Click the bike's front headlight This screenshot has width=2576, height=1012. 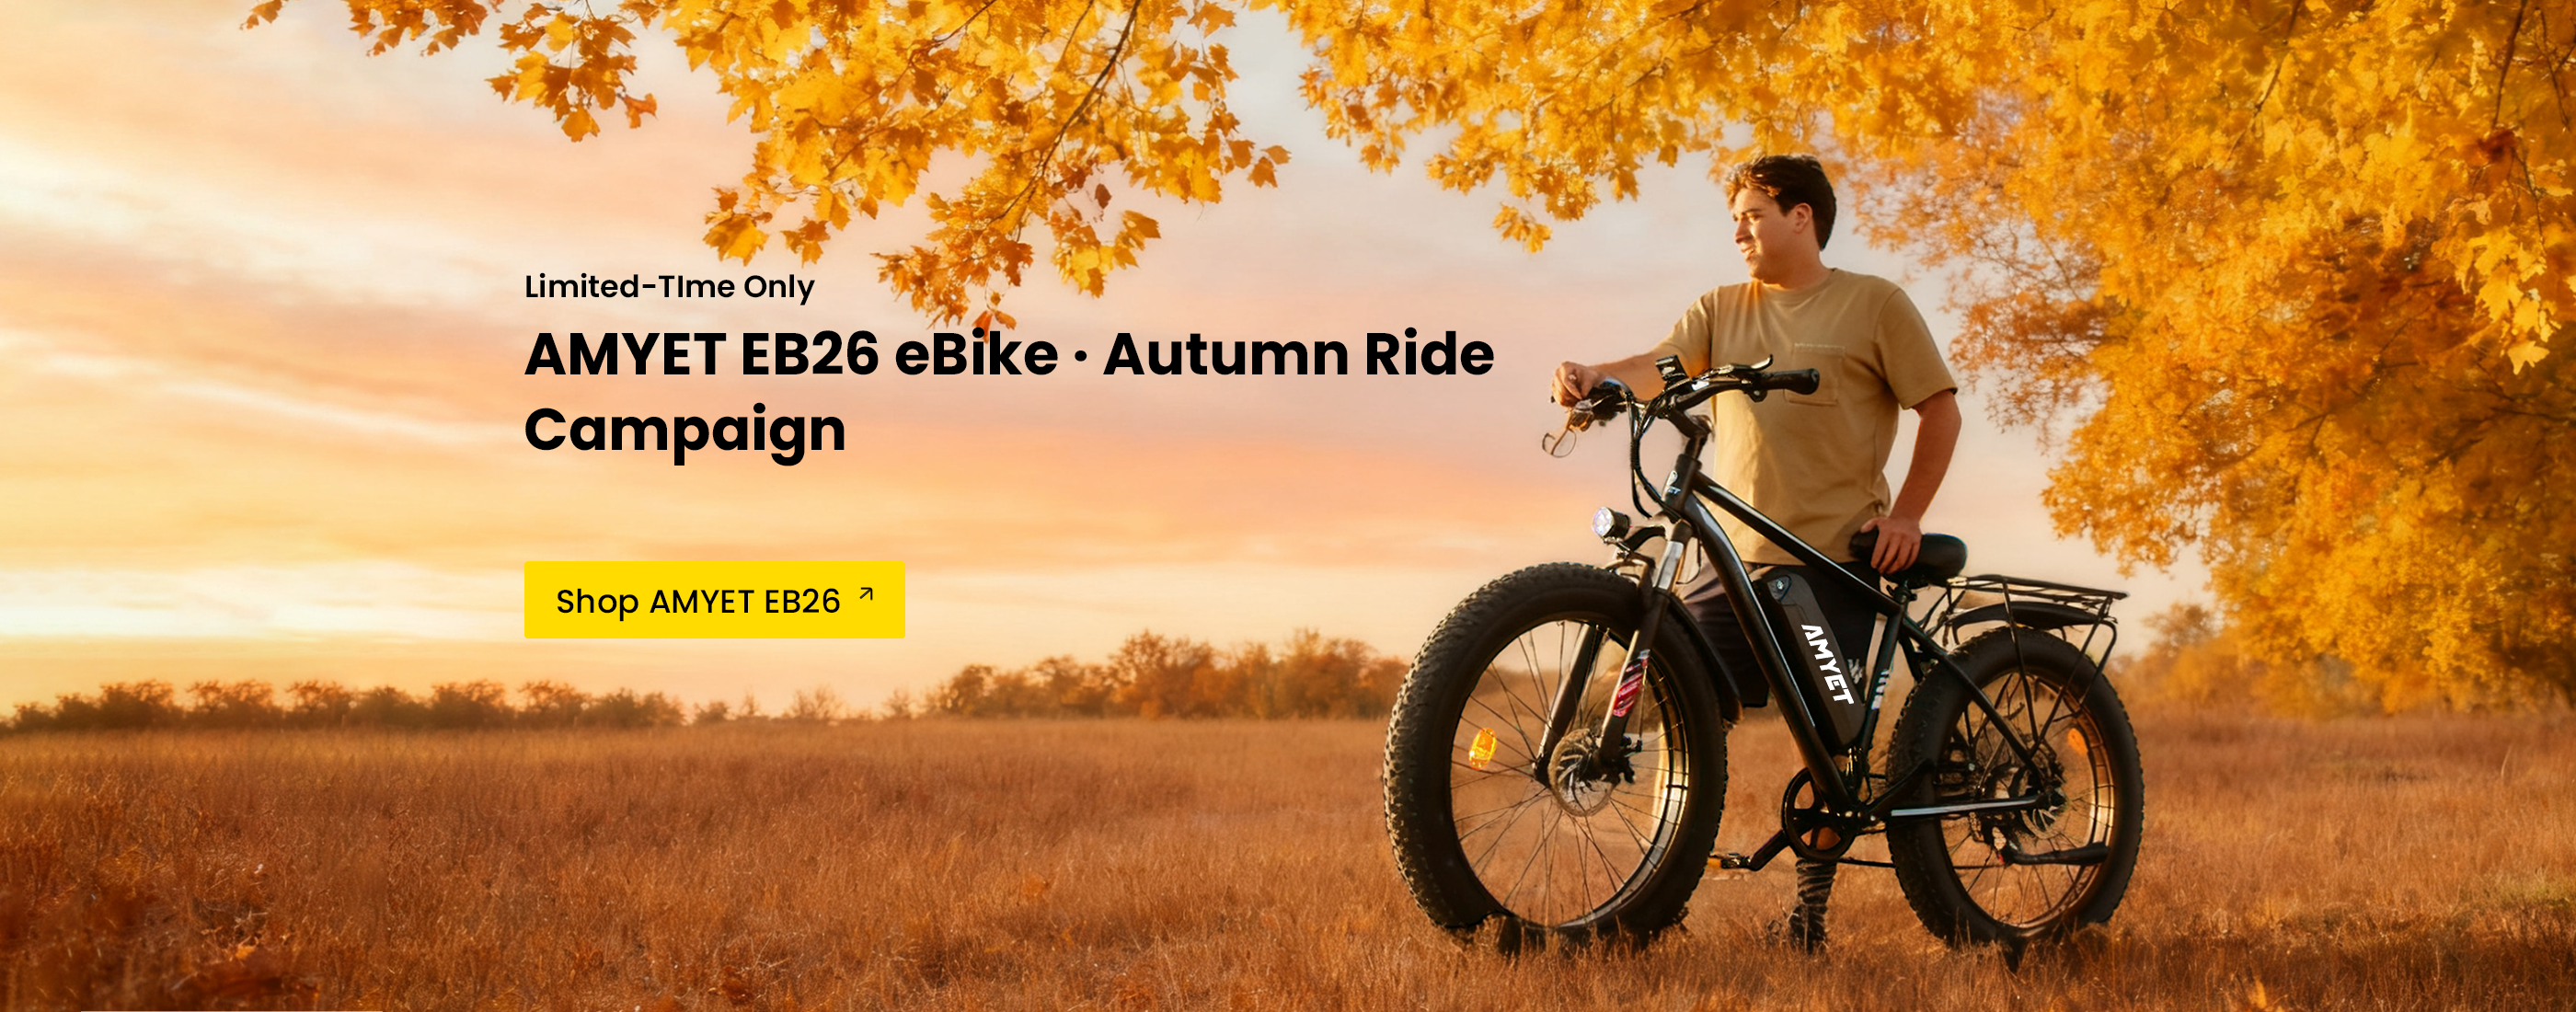[x=1609, y=524]
